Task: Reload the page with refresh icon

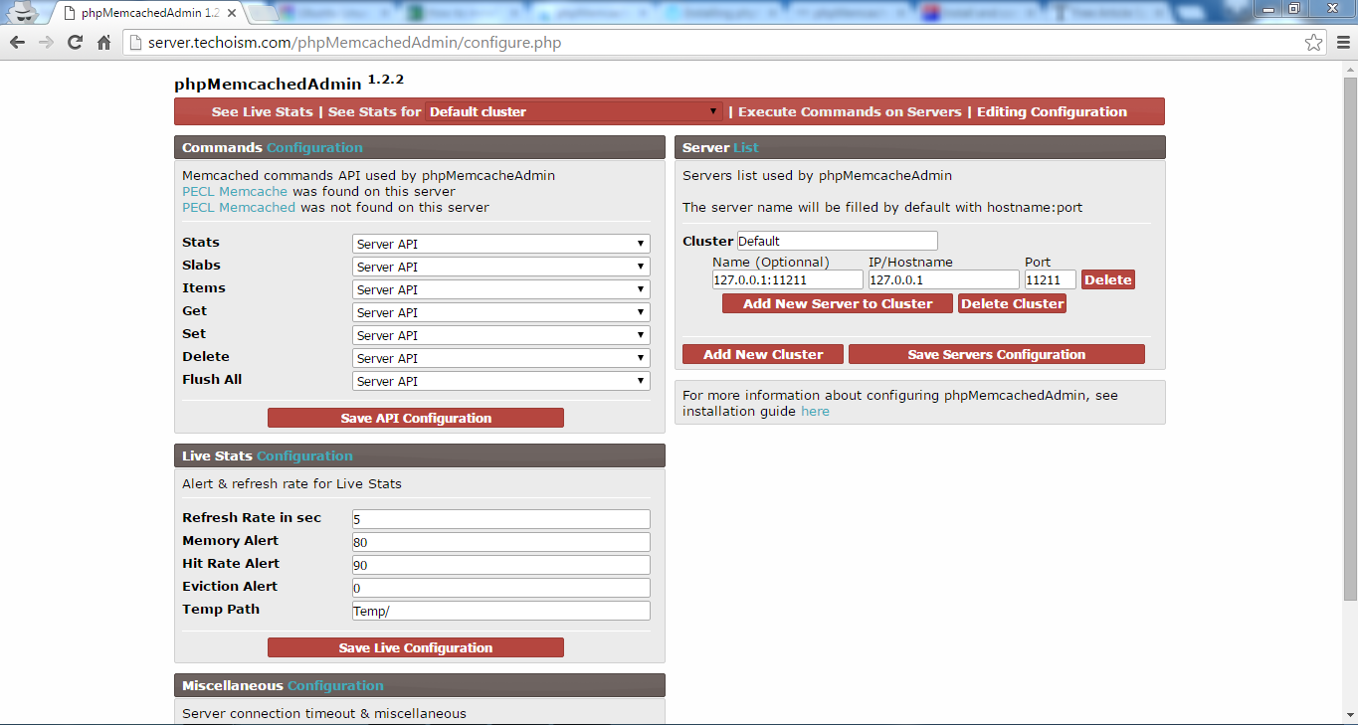Action: [75, 43]
